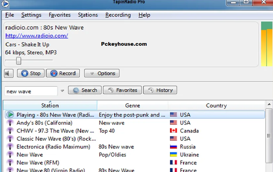Click the 'Cars - Shake It Up' track title
273x172 pixels.
tap(27, 44)
